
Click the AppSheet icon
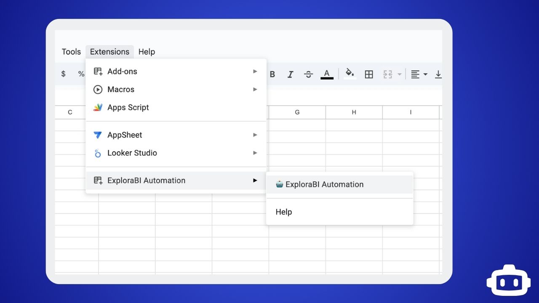click(x=98, y=135)
